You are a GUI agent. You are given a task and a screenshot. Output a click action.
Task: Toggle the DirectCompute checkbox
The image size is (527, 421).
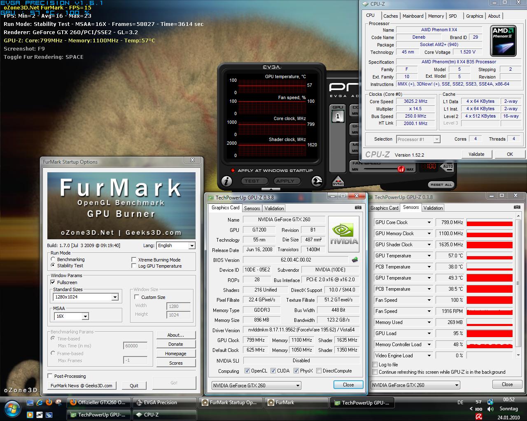click(319, 371)
